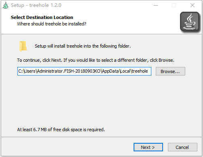Click the greyed-out maximize button
Viewport: 203px width, 157px height.
click(174, 5)
